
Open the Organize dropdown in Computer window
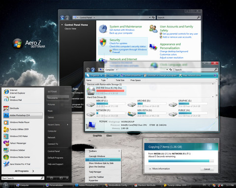(x=94, y=75)
